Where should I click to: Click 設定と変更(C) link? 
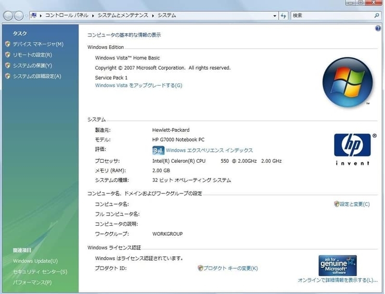[355, 204]
